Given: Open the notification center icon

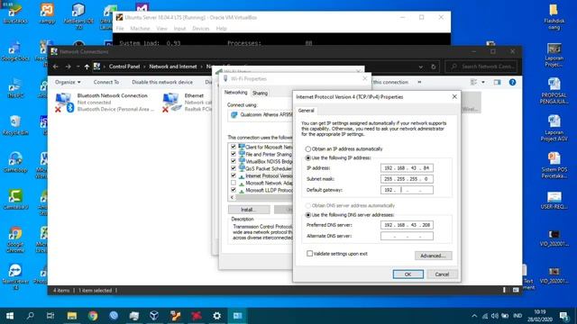Looking at the screenshot, I should pyautogui.click(x=563, y=316).
